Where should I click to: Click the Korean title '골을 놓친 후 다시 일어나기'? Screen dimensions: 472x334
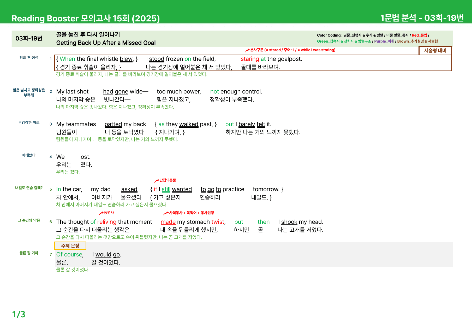click(x=88, y=34)
